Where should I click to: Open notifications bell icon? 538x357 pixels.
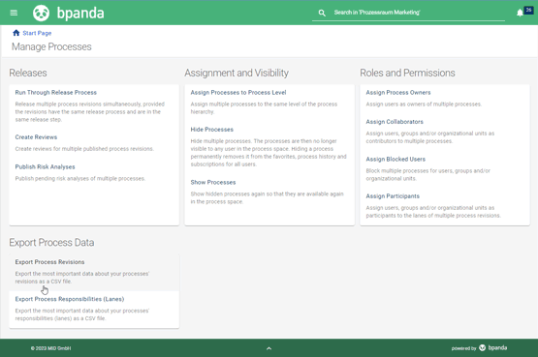(520, 13)
